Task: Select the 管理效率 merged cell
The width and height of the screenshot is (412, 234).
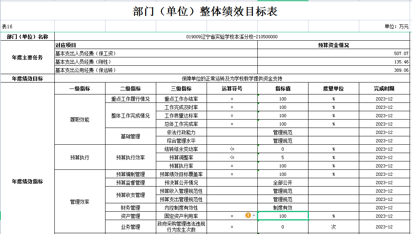Action: pyautogui.click(x=80, y=202)
